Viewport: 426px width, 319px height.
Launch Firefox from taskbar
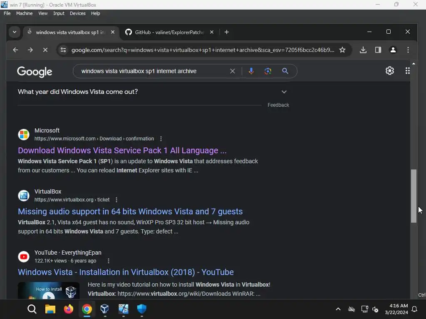tap(69, 309)
